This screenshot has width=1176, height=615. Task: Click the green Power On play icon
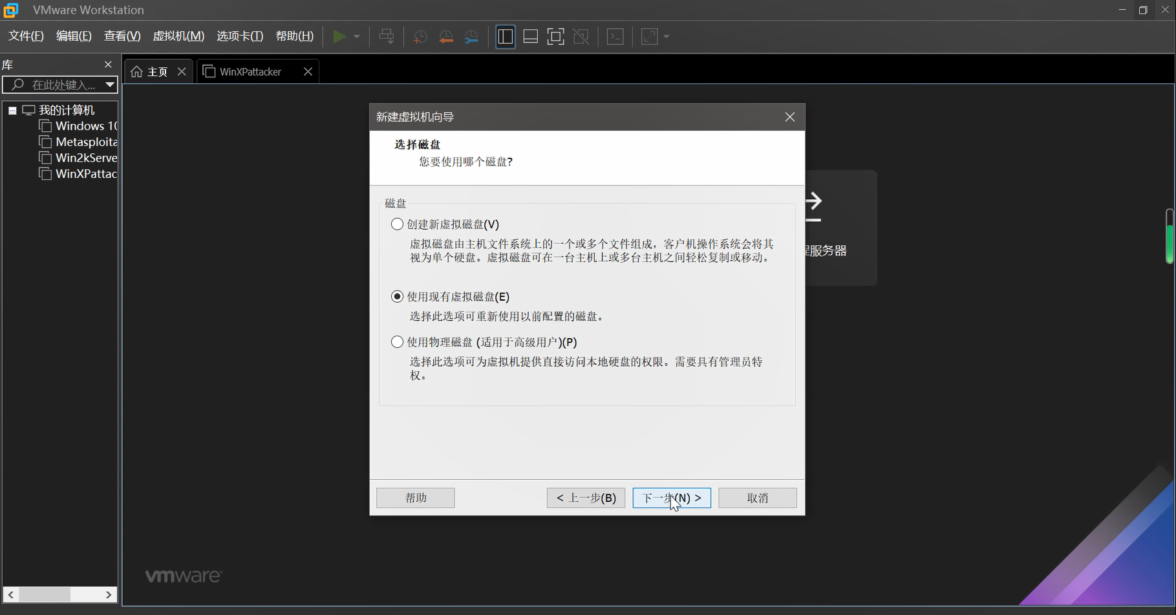(339, 36)
